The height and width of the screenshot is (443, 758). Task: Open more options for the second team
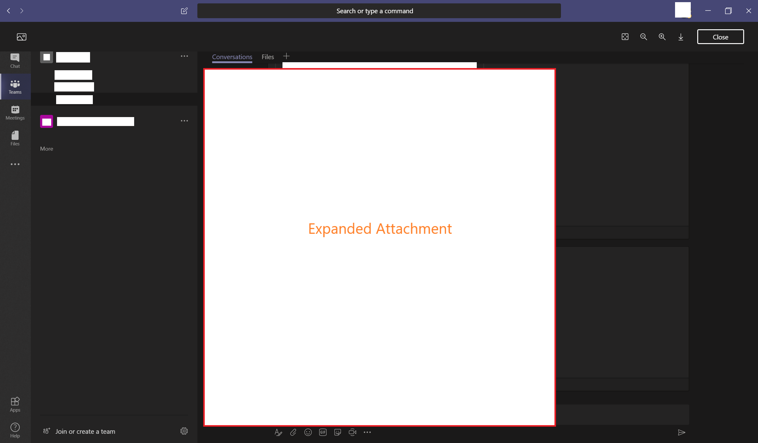(184, 121)
